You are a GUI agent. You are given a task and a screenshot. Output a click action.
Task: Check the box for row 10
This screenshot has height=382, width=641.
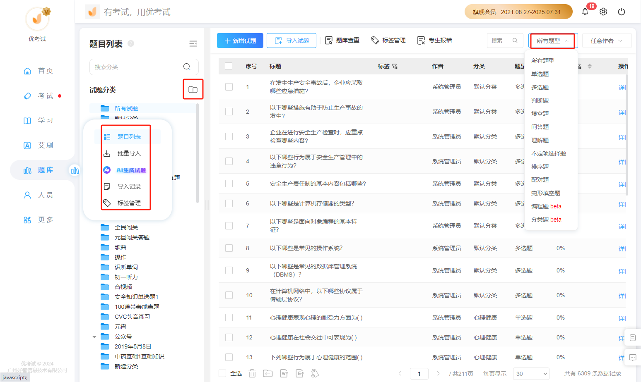tap(229, 295)
